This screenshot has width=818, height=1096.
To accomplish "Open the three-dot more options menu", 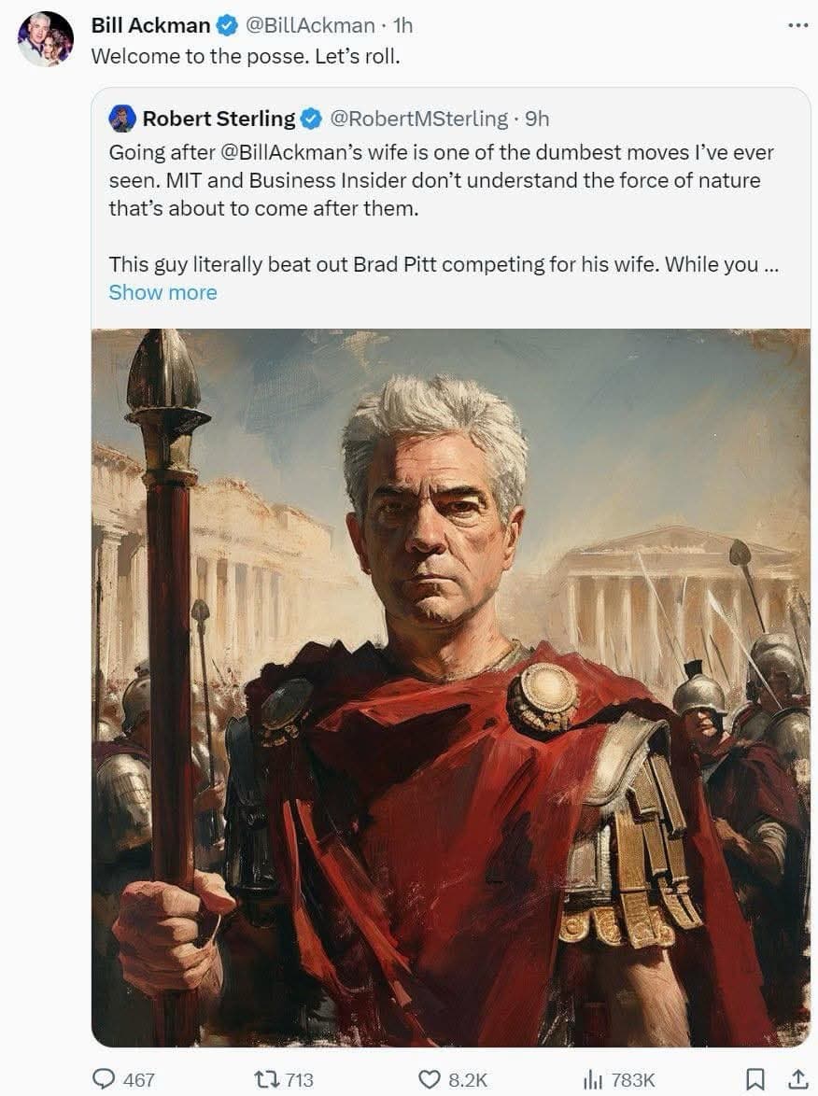I will click(x=797, y=26).
